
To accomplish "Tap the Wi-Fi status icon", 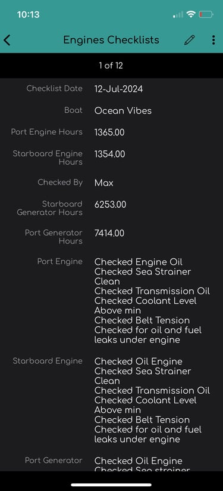I will (190, 14).
